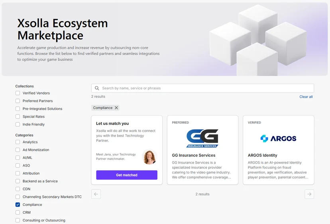Focus the search by name field
The width and height of the screenshot is (330, 224).
click(202, 88)
